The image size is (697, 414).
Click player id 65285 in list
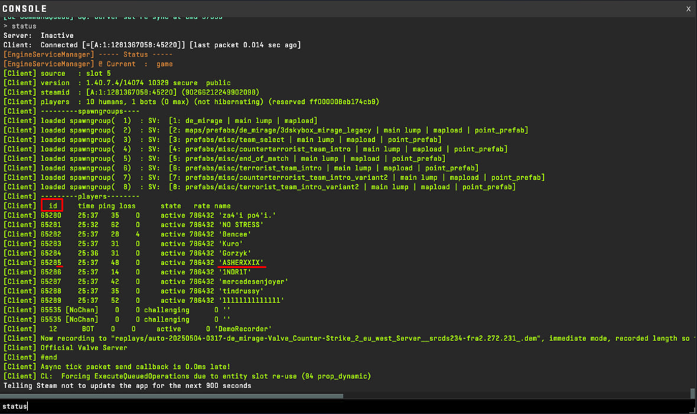[x=51, y=262]
